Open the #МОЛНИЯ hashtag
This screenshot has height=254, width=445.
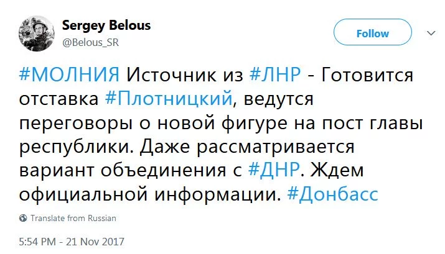tap(69, 75)
